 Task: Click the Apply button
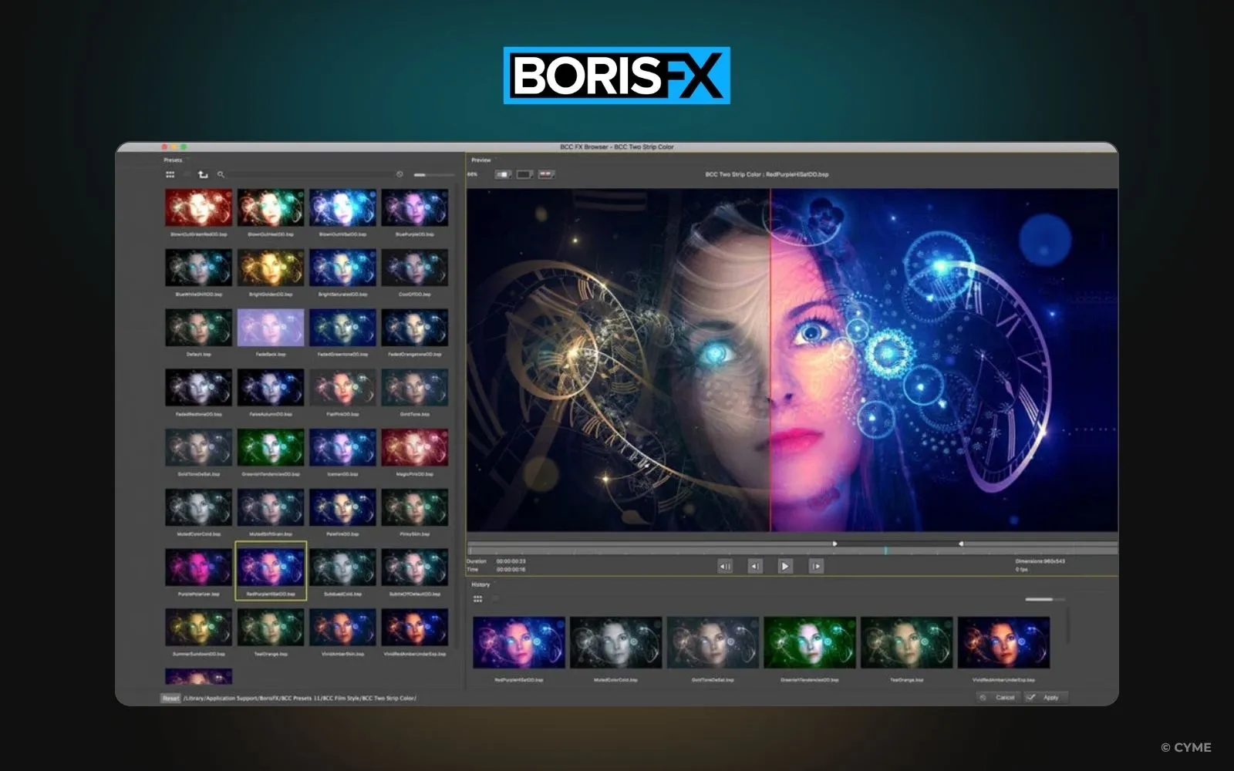1047,697
